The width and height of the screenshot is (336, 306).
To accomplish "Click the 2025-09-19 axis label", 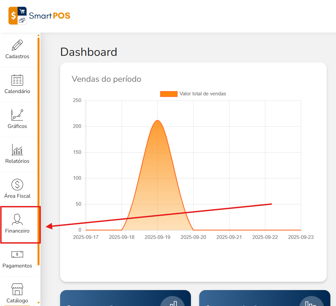I will coord(157,237).
